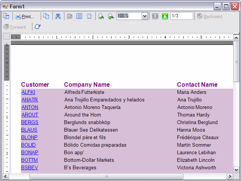
Task: Toggle the document map tree icon
Action: pos(6,16)
